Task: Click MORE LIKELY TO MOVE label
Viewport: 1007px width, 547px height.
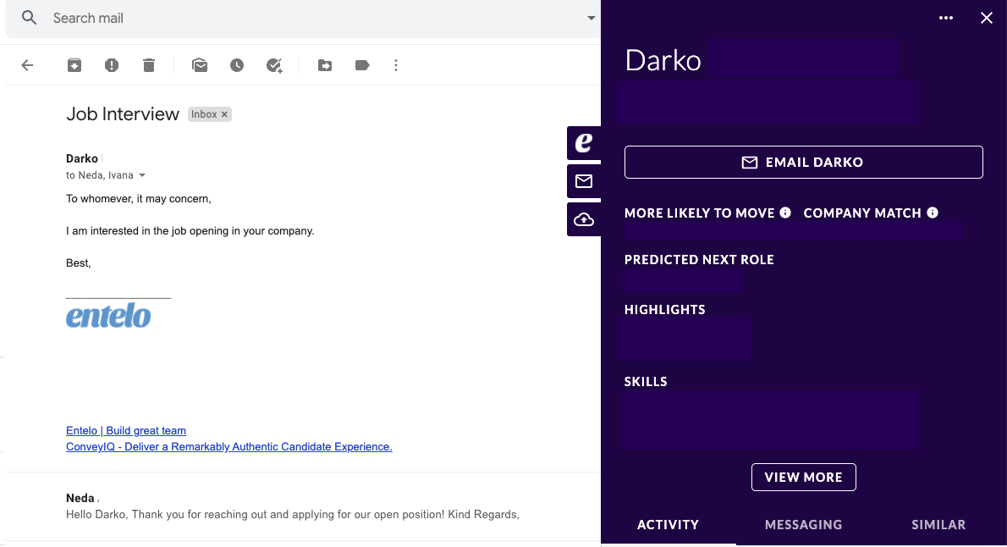Action: point(699,213)
